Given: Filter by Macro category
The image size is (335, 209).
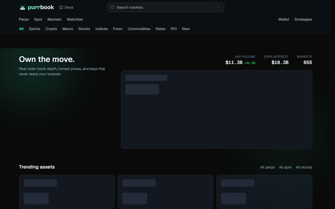Looking at the screenshot, I should coord(68,29).
